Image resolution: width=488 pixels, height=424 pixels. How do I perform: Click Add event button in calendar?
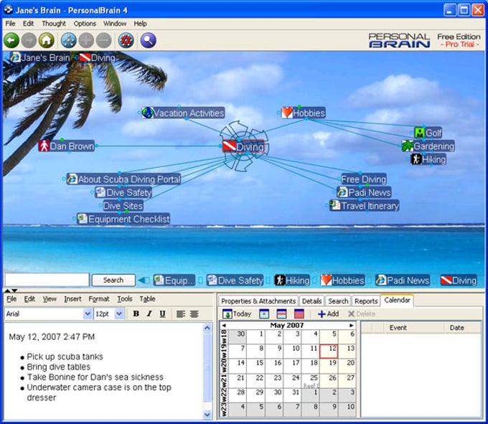(329, 314)
